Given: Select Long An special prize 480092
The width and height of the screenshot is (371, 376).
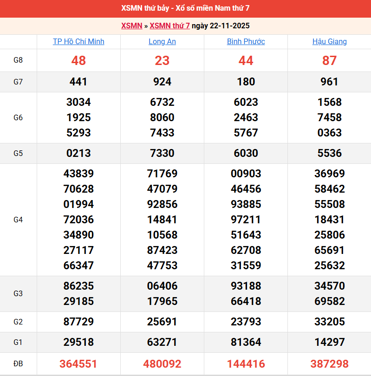Looking at the screenshot, I should 162,363.
